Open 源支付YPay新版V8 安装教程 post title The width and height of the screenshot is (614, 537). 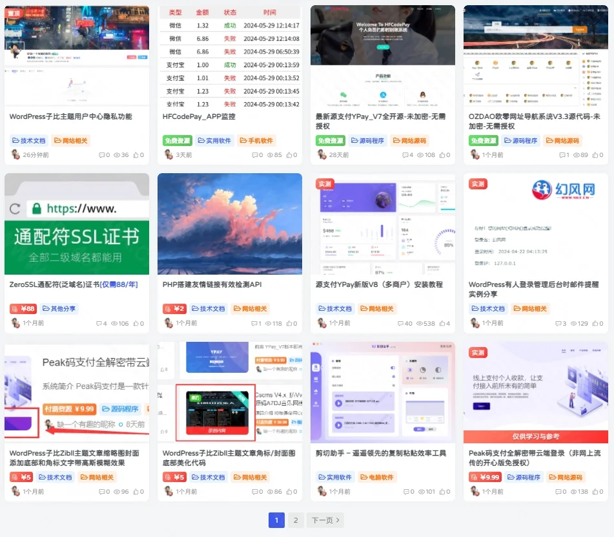pos(379,284)
